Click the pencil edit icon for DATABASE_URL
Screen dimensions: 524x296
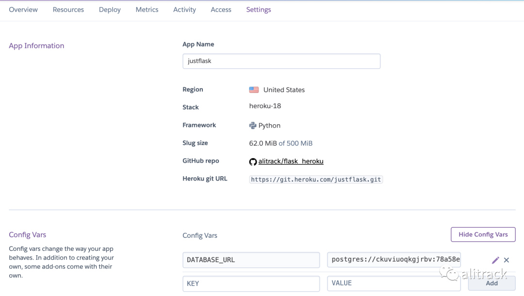tap(495, 260)
